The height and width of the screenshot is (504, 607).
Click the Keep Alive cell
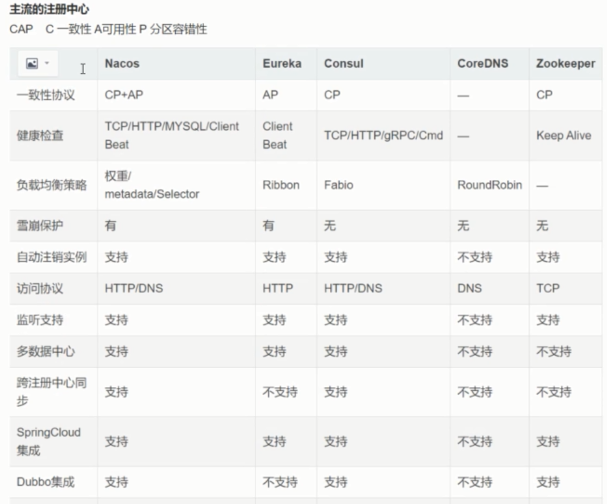(x=563, y=135)
